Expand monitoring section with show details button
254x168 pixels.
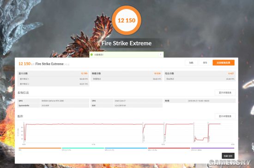(x=225, y=116)
